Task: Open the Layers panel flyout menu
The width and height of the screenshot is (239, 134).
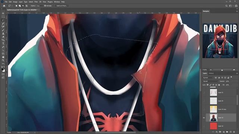Action: click(237, 73)
